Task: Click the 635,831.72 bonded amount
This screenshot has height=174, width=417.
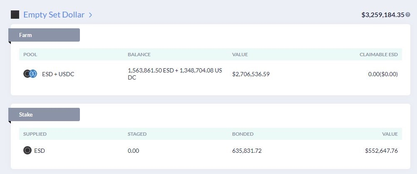Action: click(247, 151)
